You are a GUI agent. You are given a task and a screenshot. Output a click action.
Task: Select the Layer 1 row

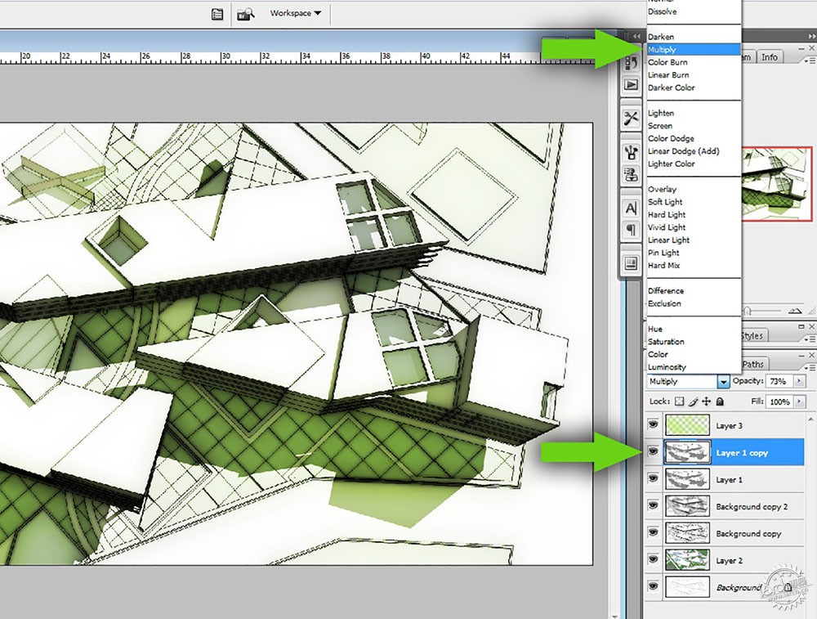[x=724, y=479]
